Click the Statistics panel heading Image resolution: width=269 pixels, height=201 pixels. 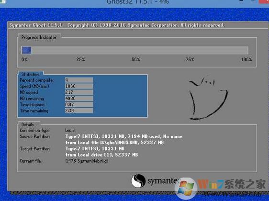31,75
